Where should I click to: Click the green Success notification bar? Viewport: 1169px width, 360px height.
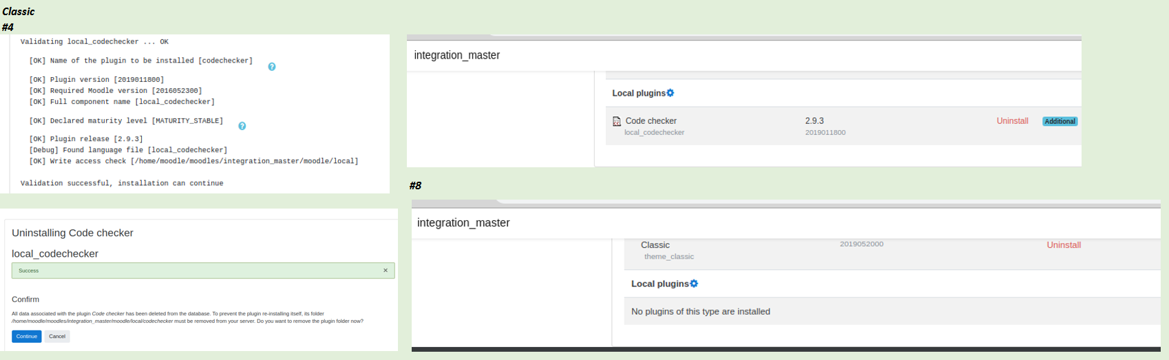click(203, 271)
